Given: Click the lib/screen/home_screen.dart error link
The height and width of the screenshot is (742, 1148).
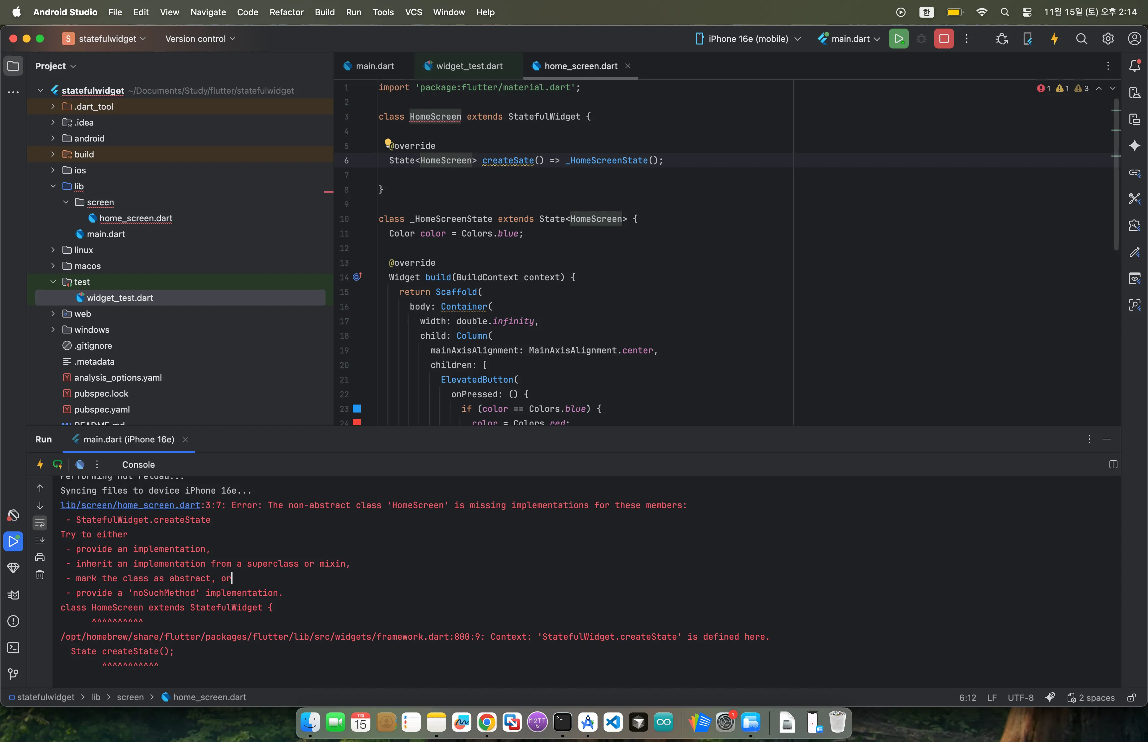Looking at the screenshot, I should [130, 505].
